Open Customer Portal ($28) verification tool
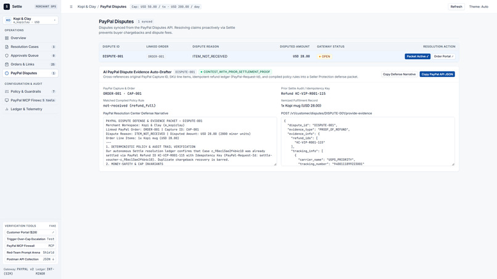This screenshot has width=497, height=279. 30,232
